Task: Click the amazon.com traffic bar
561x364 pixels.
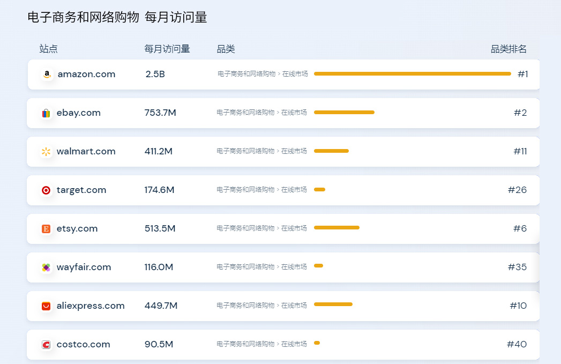Action: point(412,73)
